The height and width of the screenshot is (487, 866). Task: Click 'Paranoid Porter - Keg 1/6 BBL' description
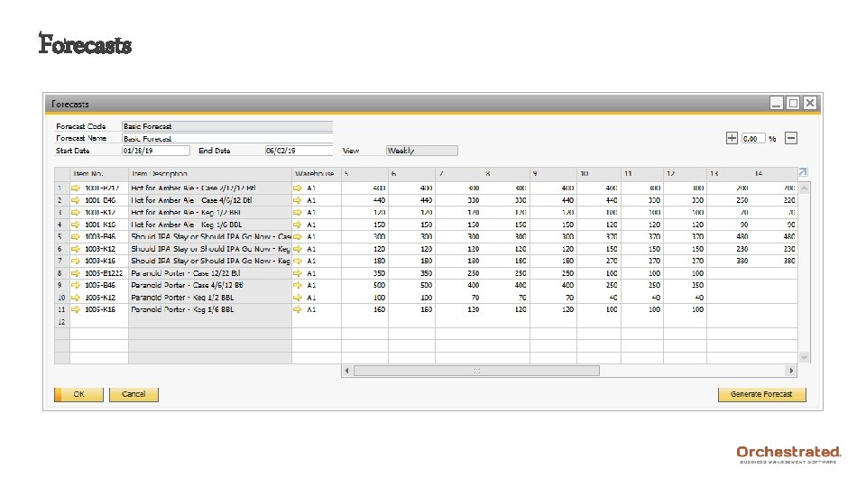pos(182,309)
